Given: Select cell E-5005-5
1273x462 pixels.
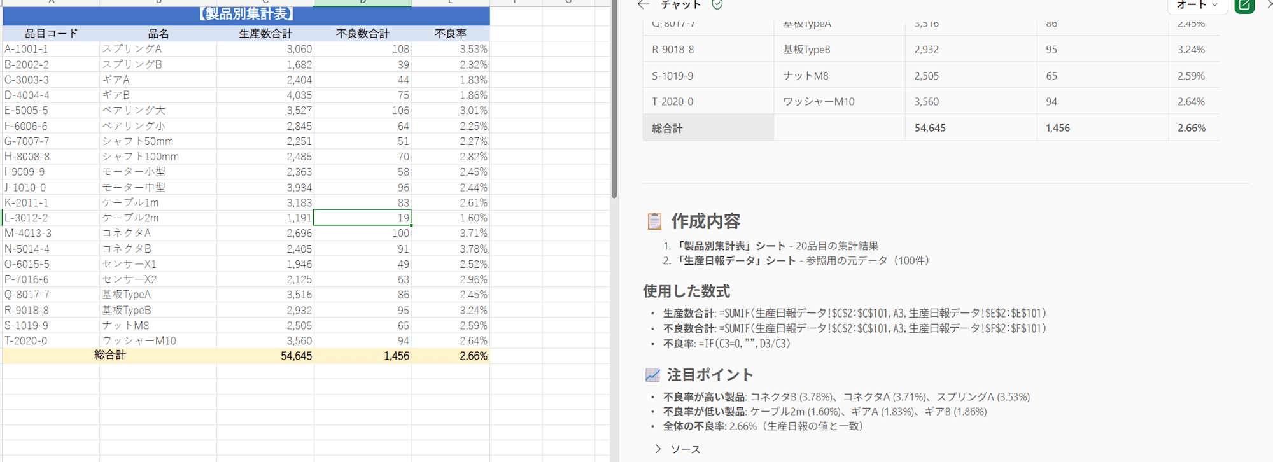Looking at the screenshot, I should pos(51,110).
